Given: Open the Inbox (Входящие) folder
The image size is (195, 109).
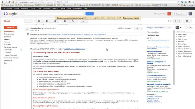Looking at the screenshot, I should pos(9,31).
